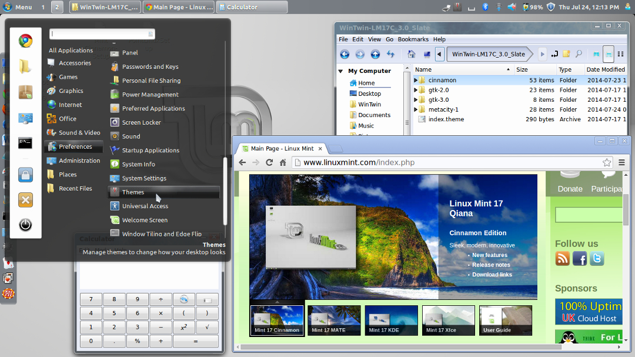Select the Preferences category in the menu
This screenshot has height=357, width=635.
click(73, 146)
